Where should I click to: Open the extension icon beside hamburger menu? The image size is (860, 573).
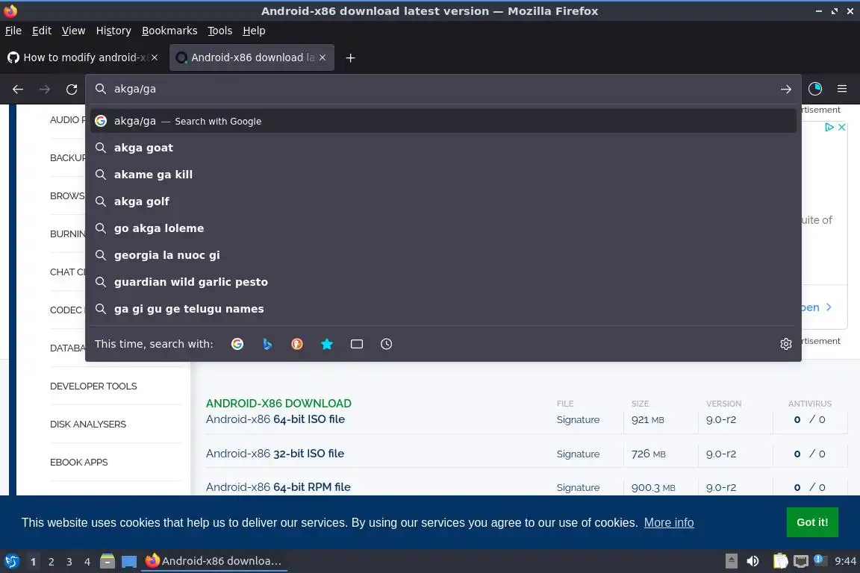click(x=815, y=88)
